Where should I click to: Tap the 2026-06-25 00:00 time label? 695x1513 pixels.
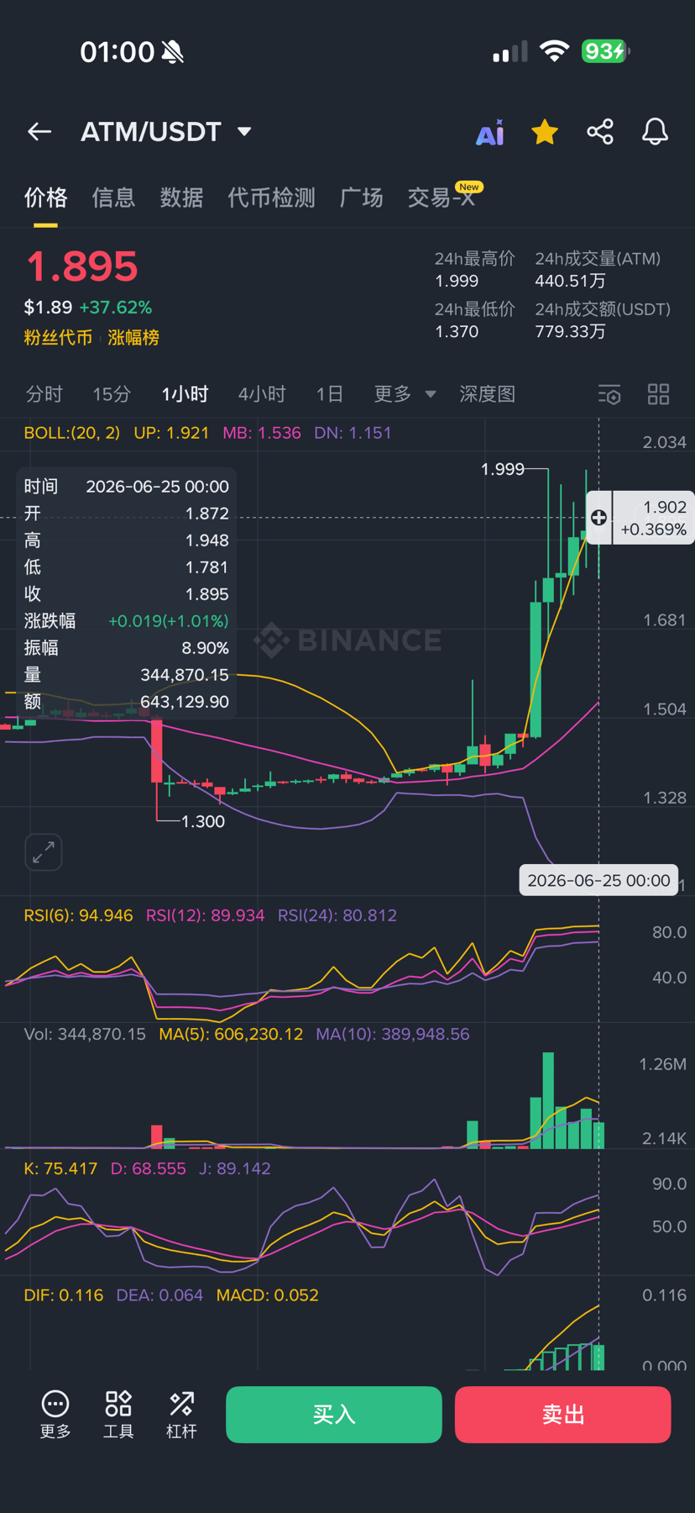pyautogui.click(x=598, y=880)
